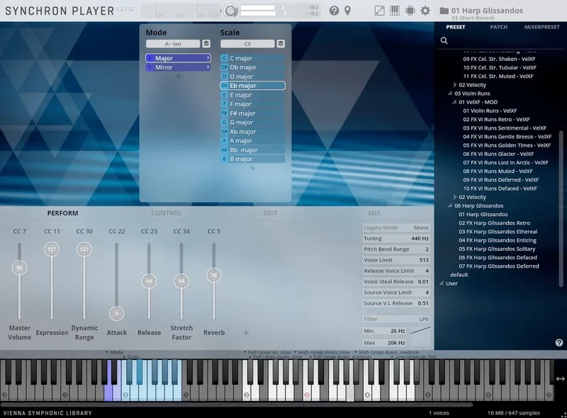
Task: Click the Tuning 440 Hz field
Action: pos(396,239)
